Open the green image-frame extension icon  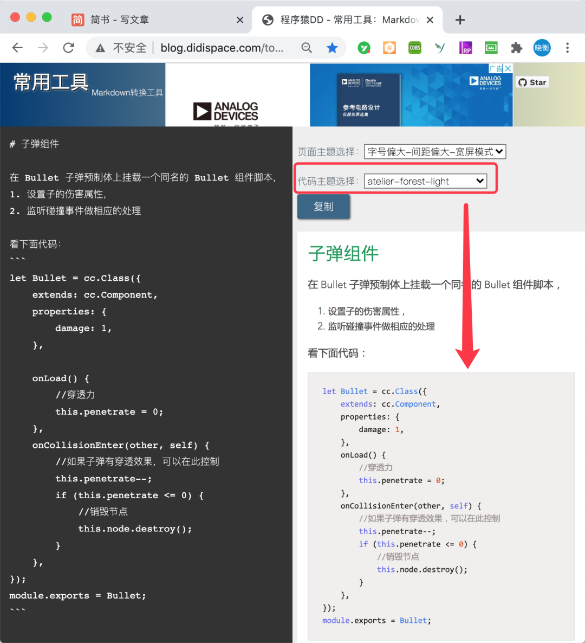point(491,48)
